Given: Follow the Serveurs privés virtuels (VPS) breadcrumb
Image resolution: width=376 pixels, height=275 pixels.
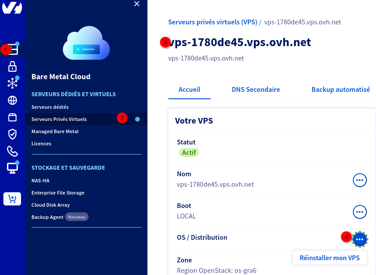Looking at the screenshot, I should click(x=213, y=22).
